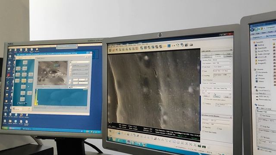This screenshot has height=155, width=276.
Task: Click the Explorer Back arrow button
Action: pos(252,30)
